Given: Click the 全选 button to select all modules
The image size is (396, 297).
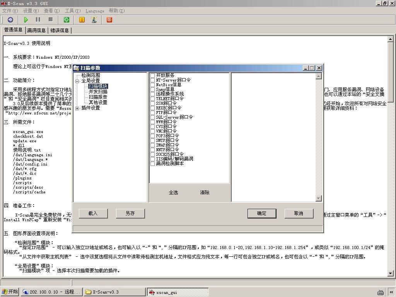Looking at the screenshot, I should click(173, 193).
